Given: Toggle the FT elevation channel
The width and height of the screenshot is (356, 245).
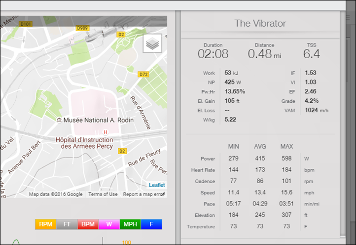Looking at the screenshot, I should tap(67, 224).
